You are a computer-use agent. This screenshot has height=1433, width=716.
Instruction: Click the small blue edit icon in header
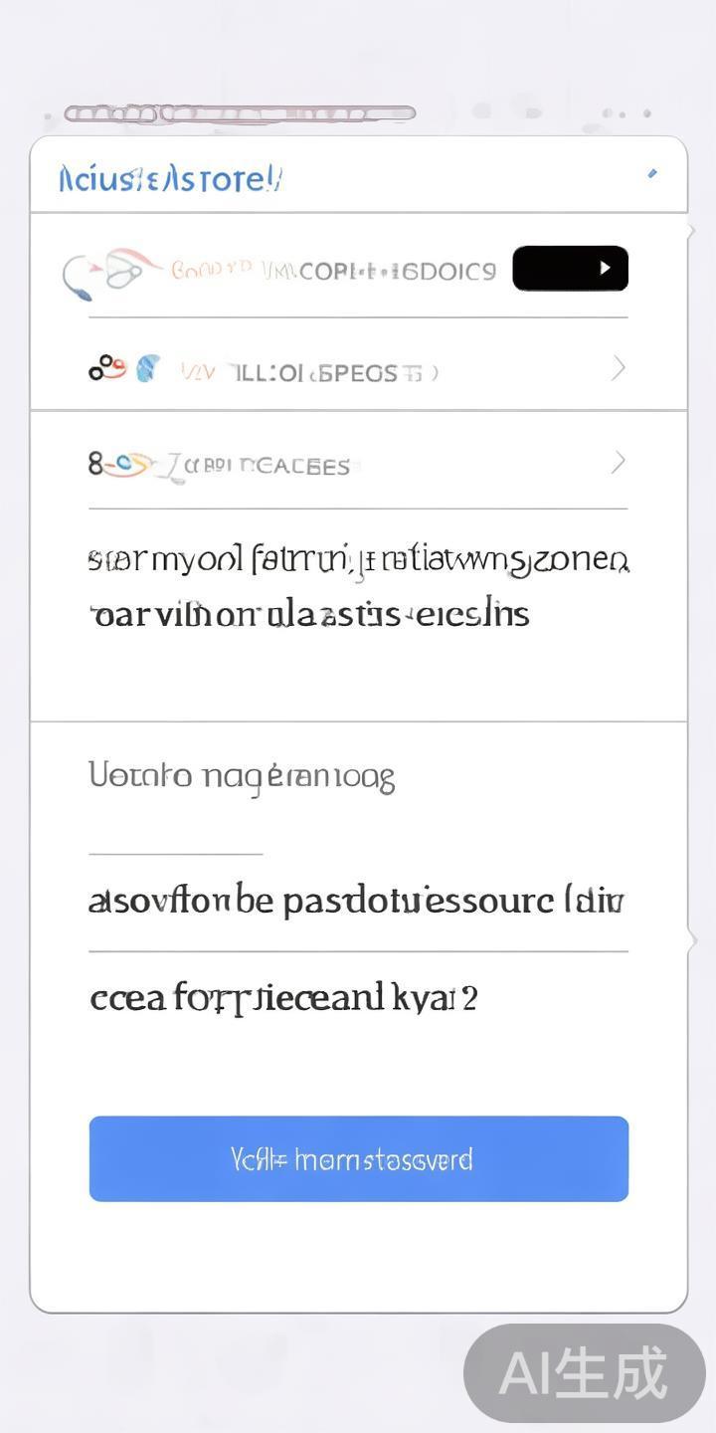[652, 174]
